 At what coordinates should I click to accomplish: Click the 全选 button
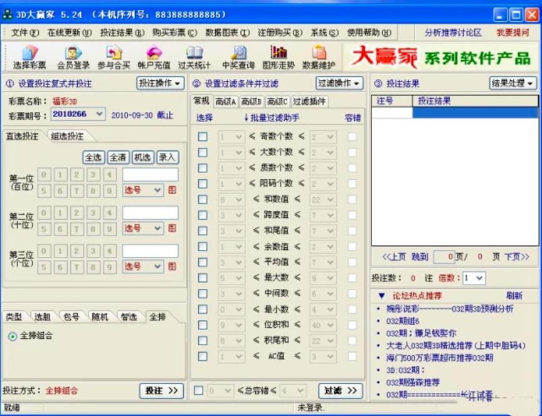pyautogui.click(x=93, y=157)
